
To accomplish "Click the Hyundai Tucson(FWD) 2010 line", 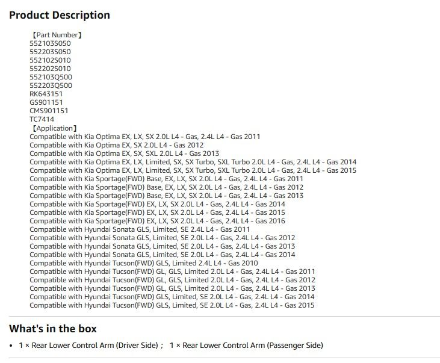I will [144, 263].
